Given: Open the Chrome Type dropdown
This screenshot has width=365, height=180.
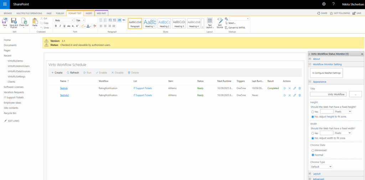Looking at the screenshot, I should (x=321, y=166).
